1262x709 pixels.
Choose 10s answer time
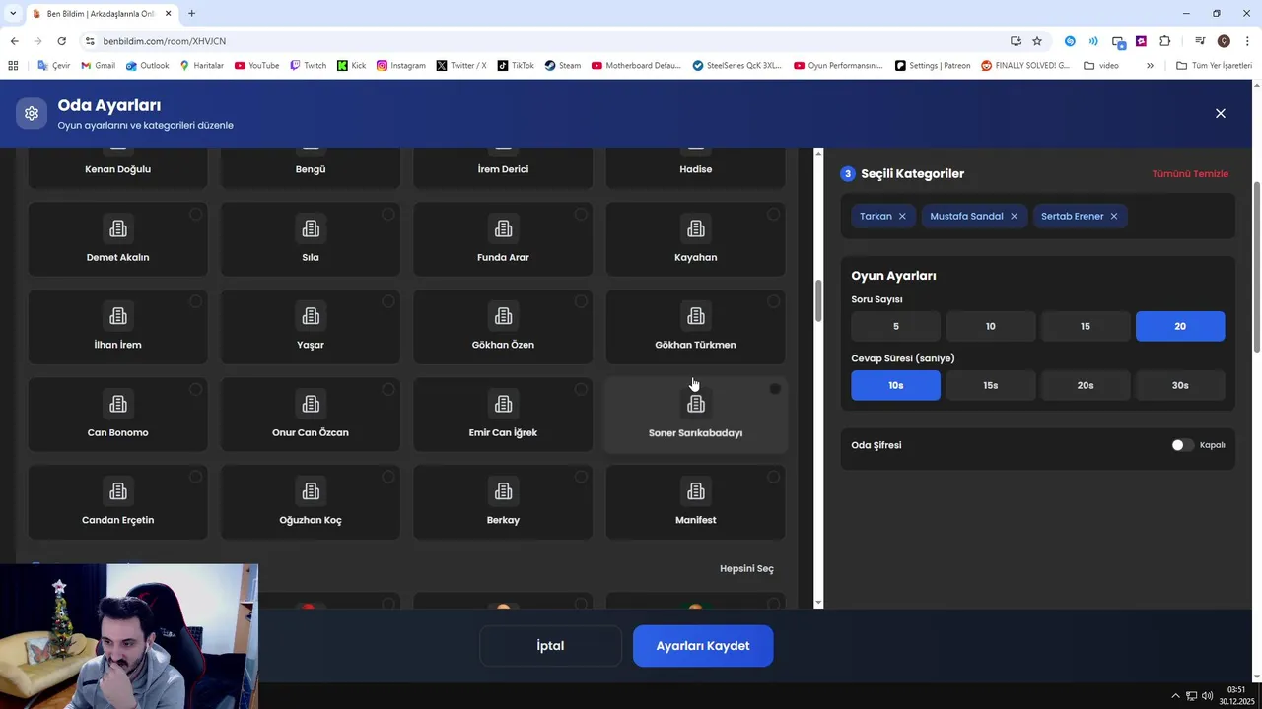(896, 385)
